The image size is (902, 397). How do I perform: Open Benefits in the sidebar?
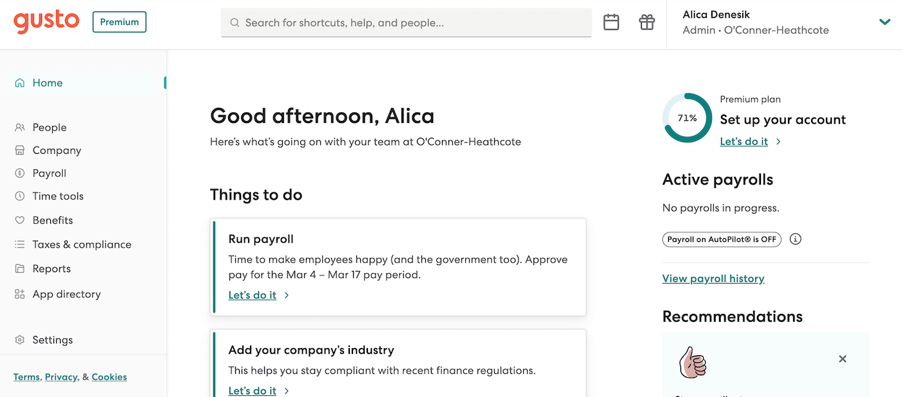[x=44, y=220]
